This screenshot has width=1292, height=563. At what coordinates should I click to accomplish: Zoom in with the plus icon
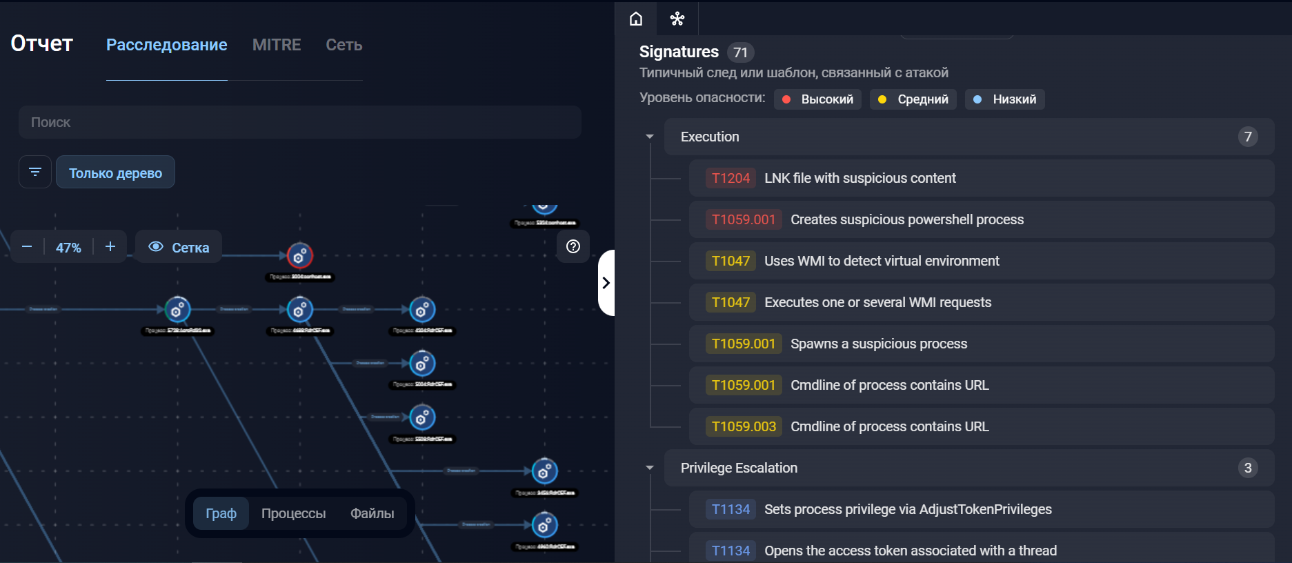pyautogui.click(x=110, y=247)
